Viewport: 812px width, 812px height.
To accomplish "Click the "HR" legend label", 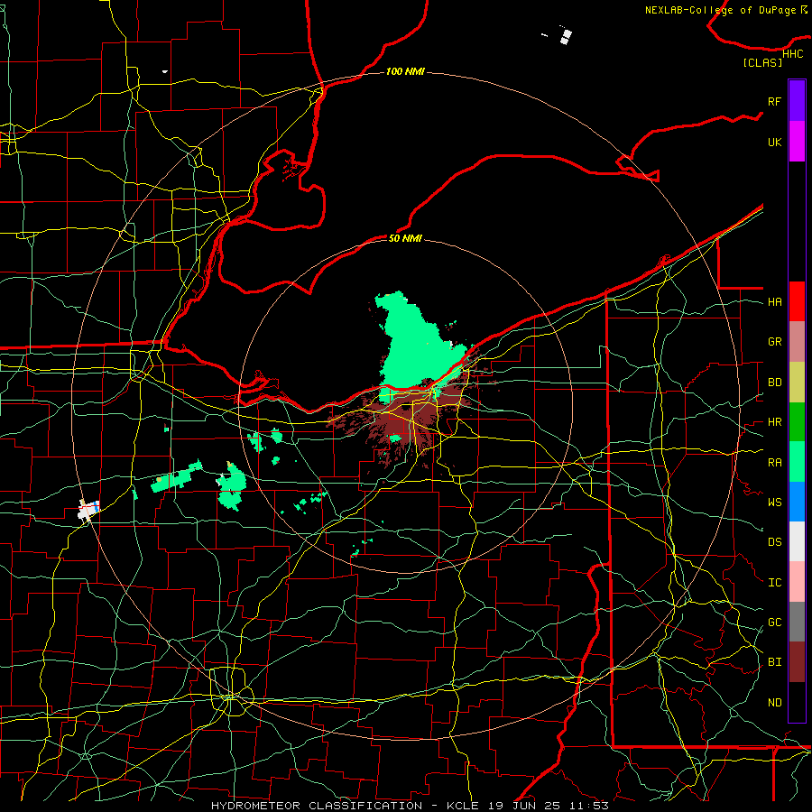I will [x=774, y=422].
